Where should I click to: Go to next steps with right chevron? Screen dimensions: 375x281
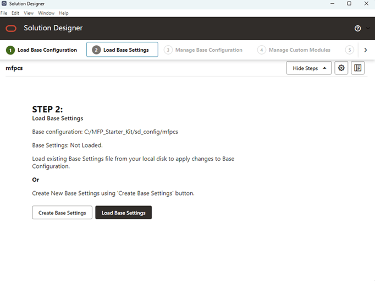366,50
